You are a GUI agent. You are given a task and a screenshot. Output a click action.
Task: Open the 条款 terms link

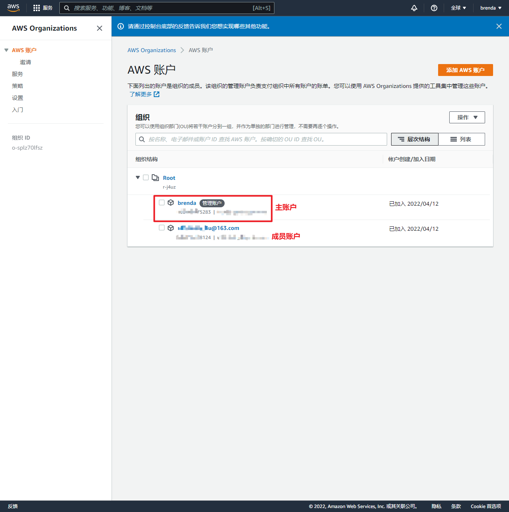pyautogui.click(x=456, y=506)
